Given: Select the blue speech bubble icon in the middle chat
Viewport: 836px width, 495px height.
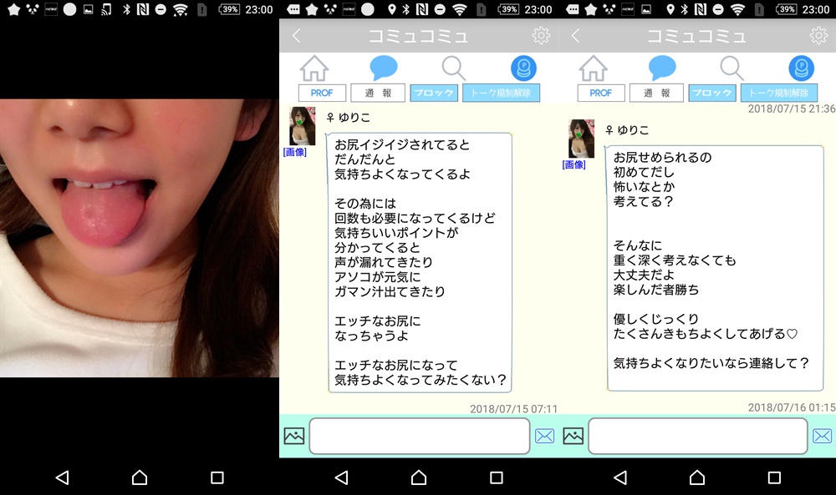Looking at the screenshot, I should (384, 68).
